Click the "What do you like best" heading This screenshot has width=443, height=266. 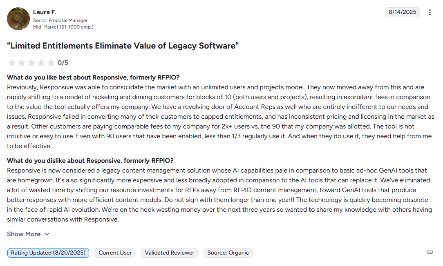pos(93,78)
